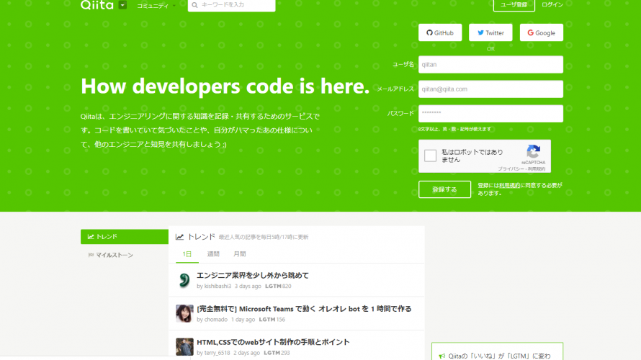Open author chomado profile link
Image resolution: width=641 pixels, height=360 pixels.
(216, 320)
